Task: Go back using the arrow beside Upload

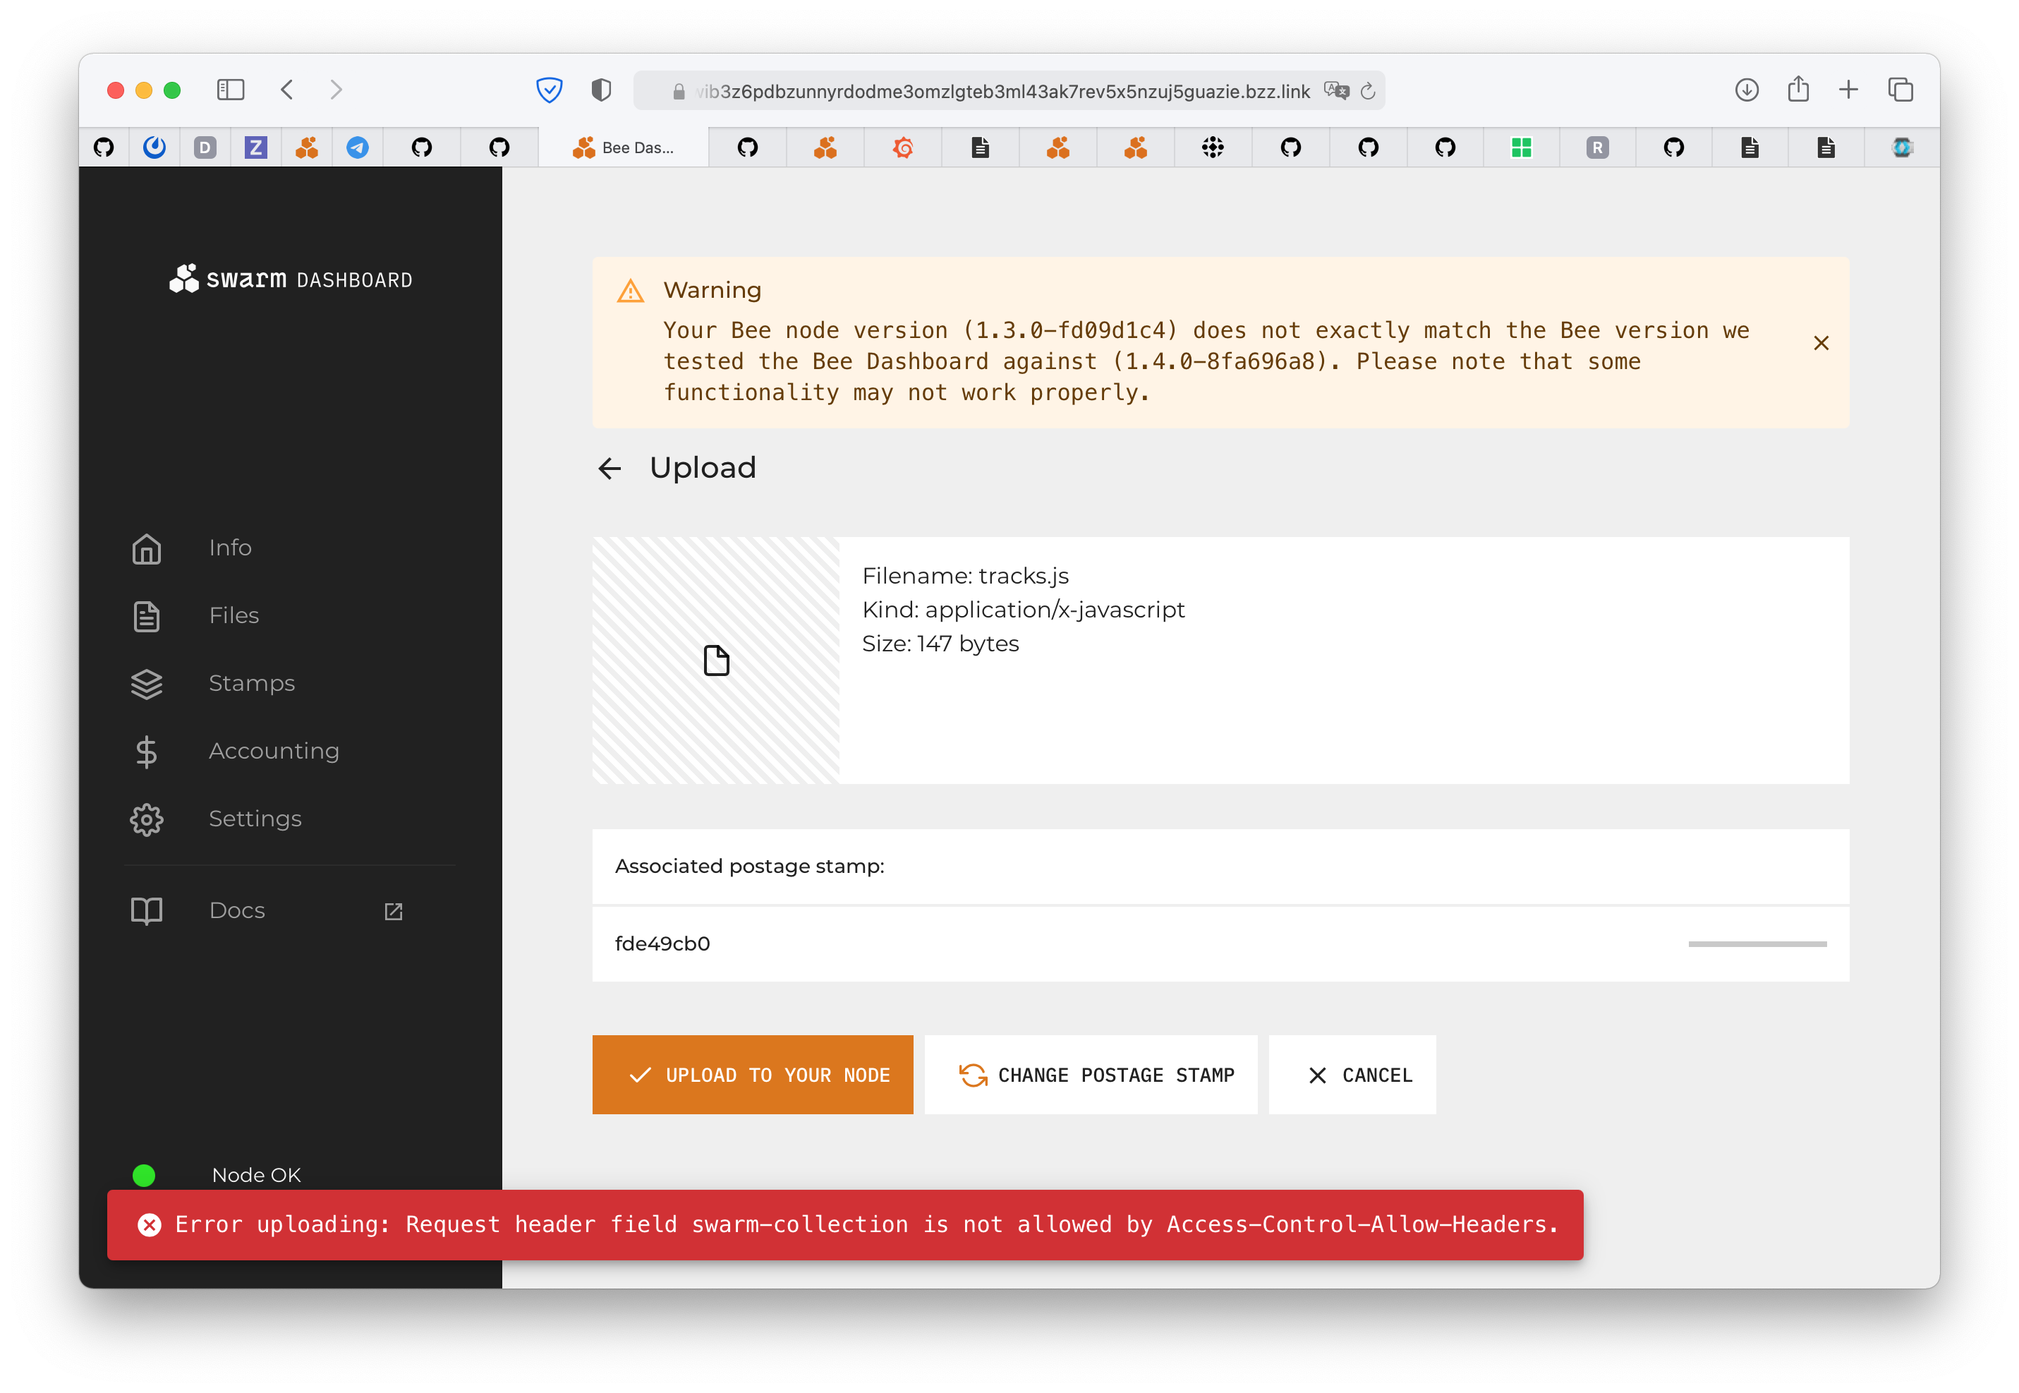Action: tap(611, 469)
